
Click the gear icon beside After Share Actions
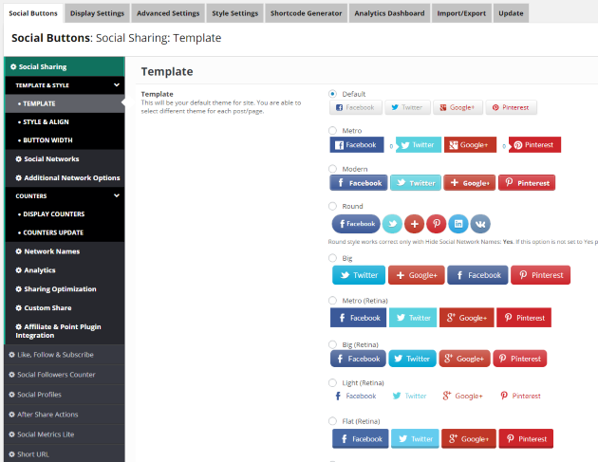point(11,415)
